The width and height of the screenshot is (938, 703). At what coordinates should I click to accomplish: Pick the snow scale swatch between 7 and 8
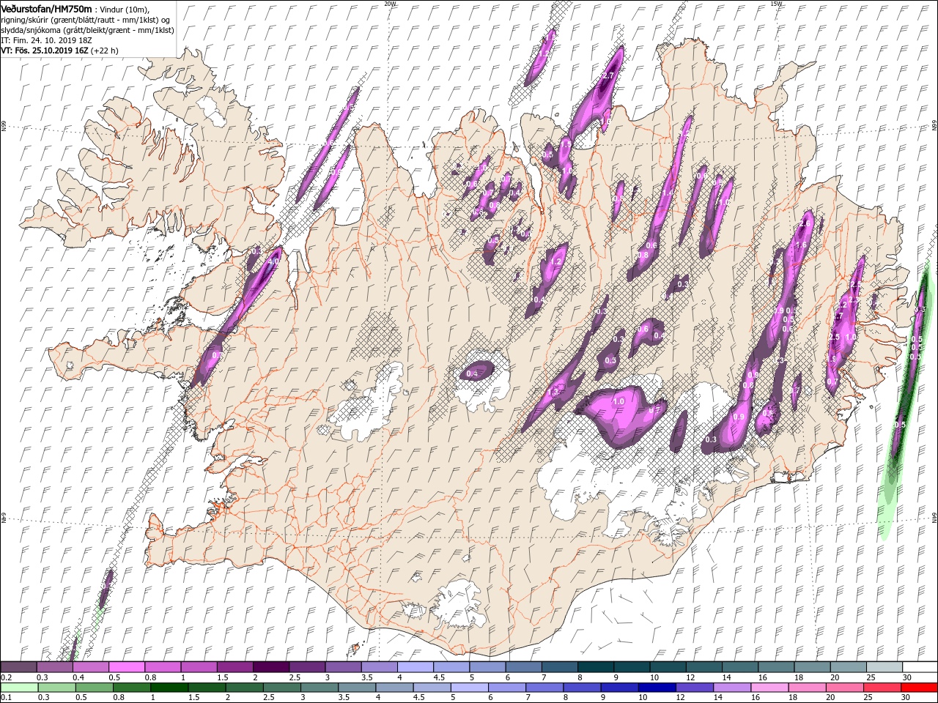tap(560, 666)
